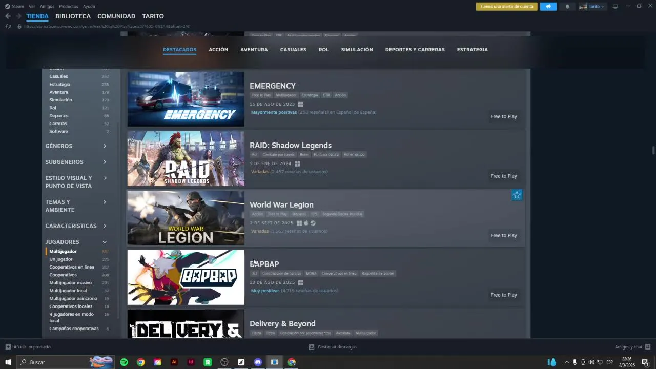Click the Windows Start button
This screenshot has width=656, height=369.
[8, 362]
